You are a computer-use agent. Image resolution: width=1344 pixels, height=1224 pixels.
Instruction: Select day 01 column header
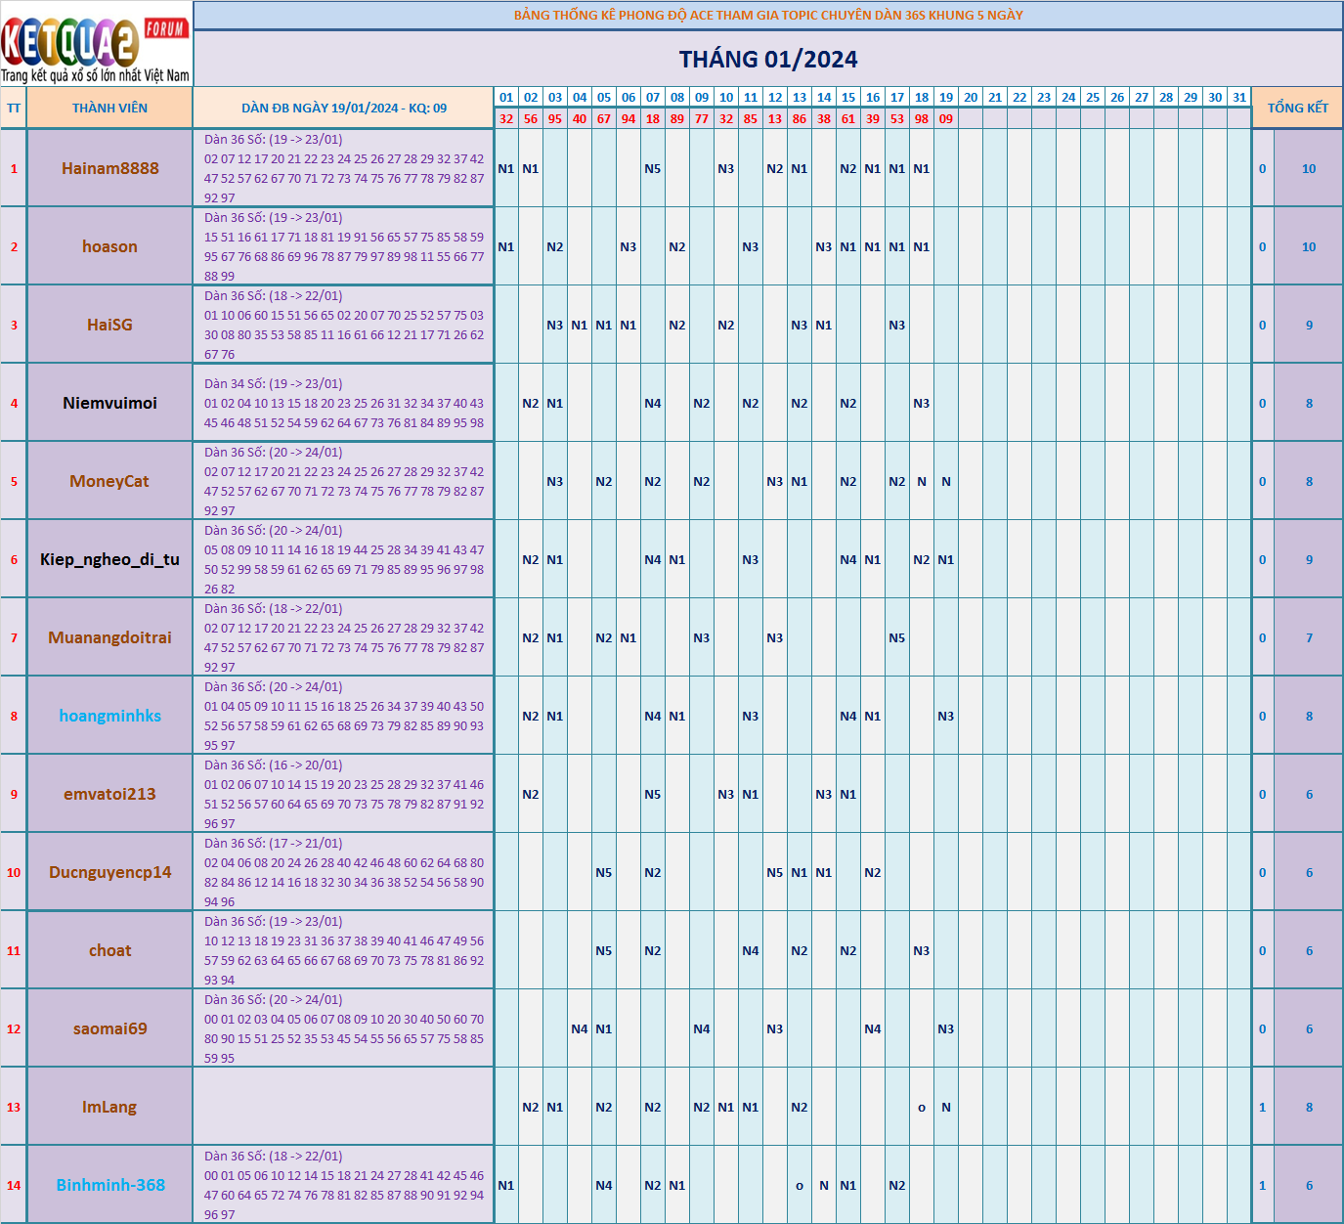pos(506,97)
